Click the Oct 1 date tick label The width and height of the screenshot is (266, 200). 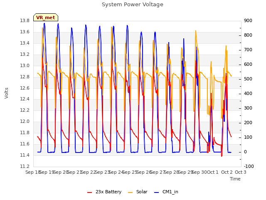(x=213, y=172)
